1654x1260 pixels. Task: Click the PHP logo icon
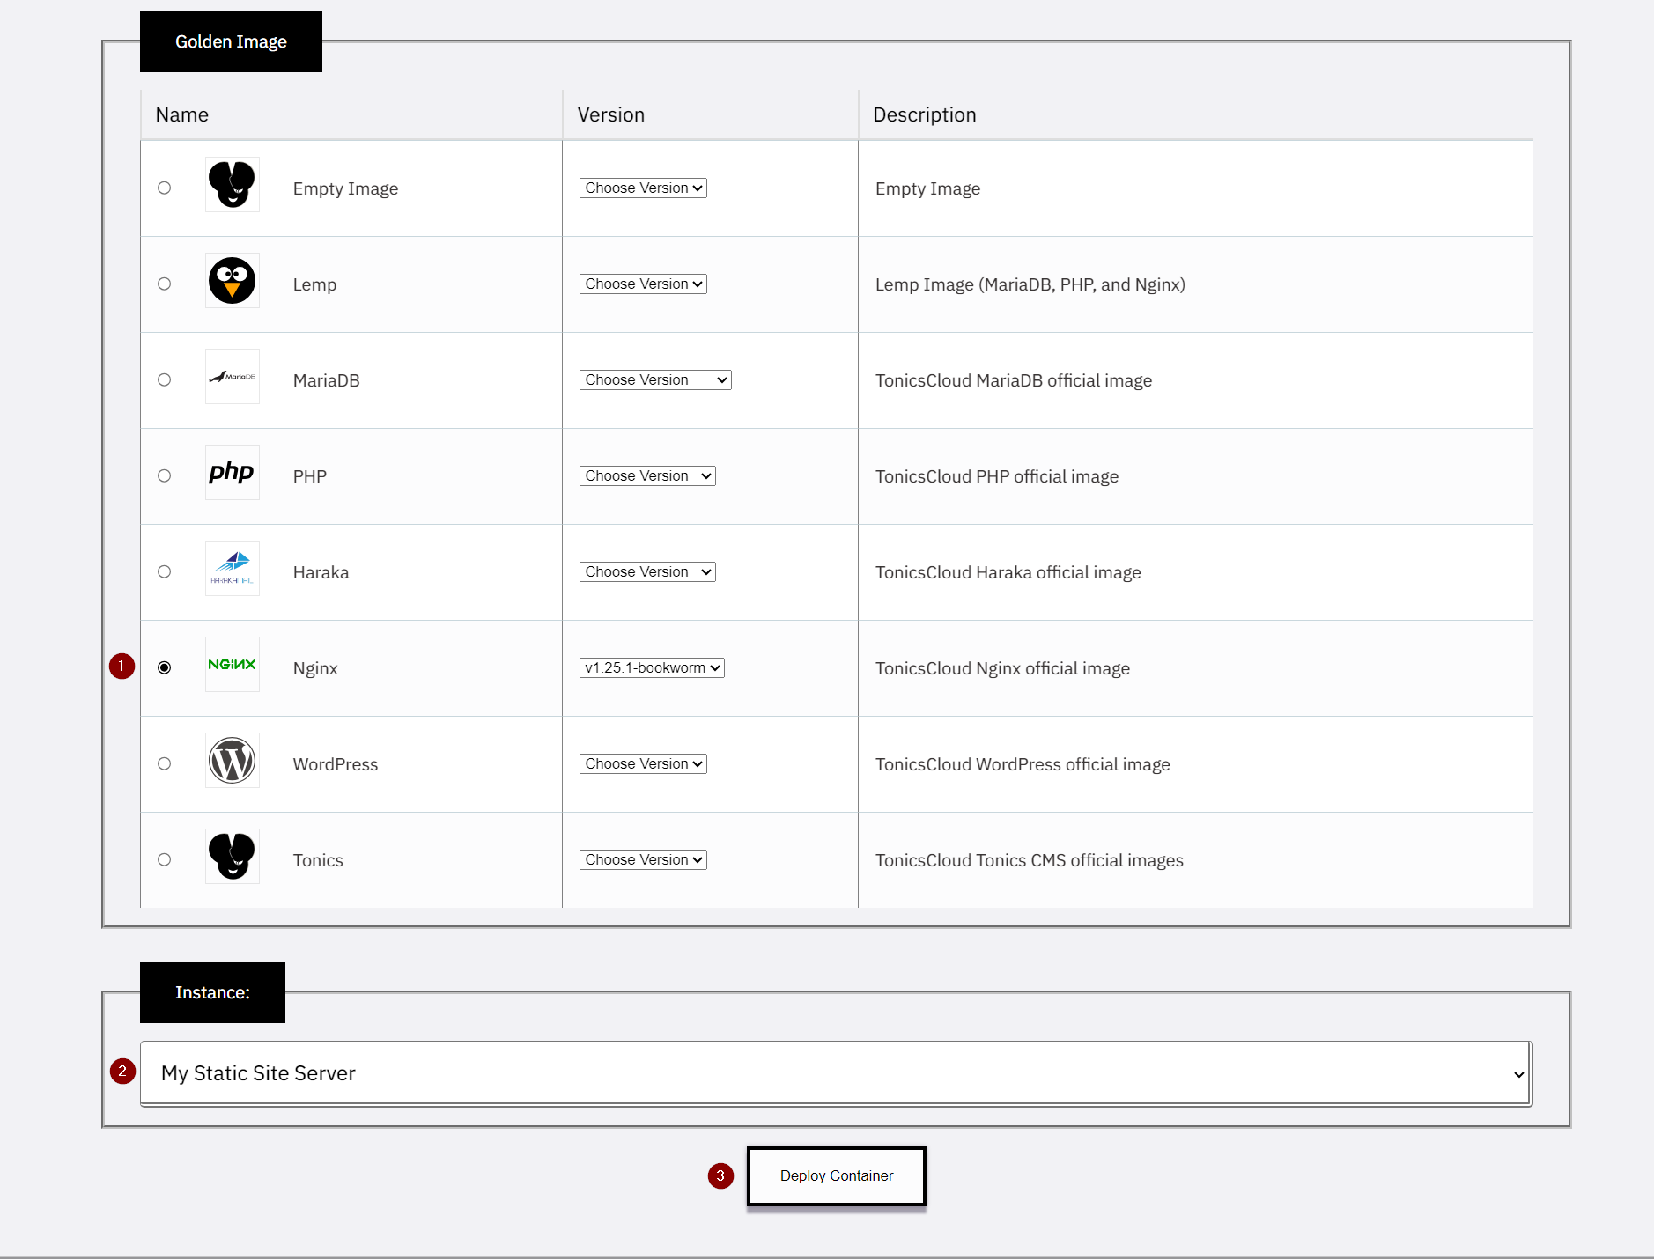point(232,473)
